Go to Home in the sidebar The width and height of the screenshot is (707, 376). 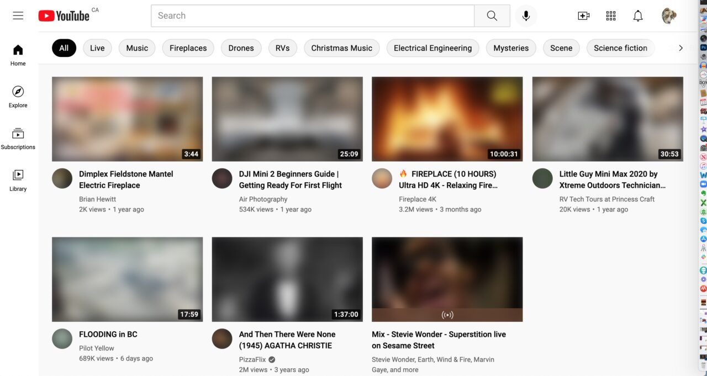pos(18,55)
